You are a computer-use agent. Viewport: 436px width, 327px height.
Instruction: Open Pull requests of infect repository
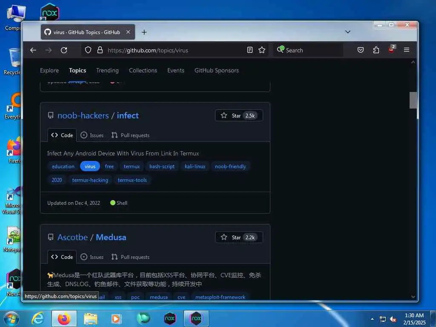(x=130, y=135)
